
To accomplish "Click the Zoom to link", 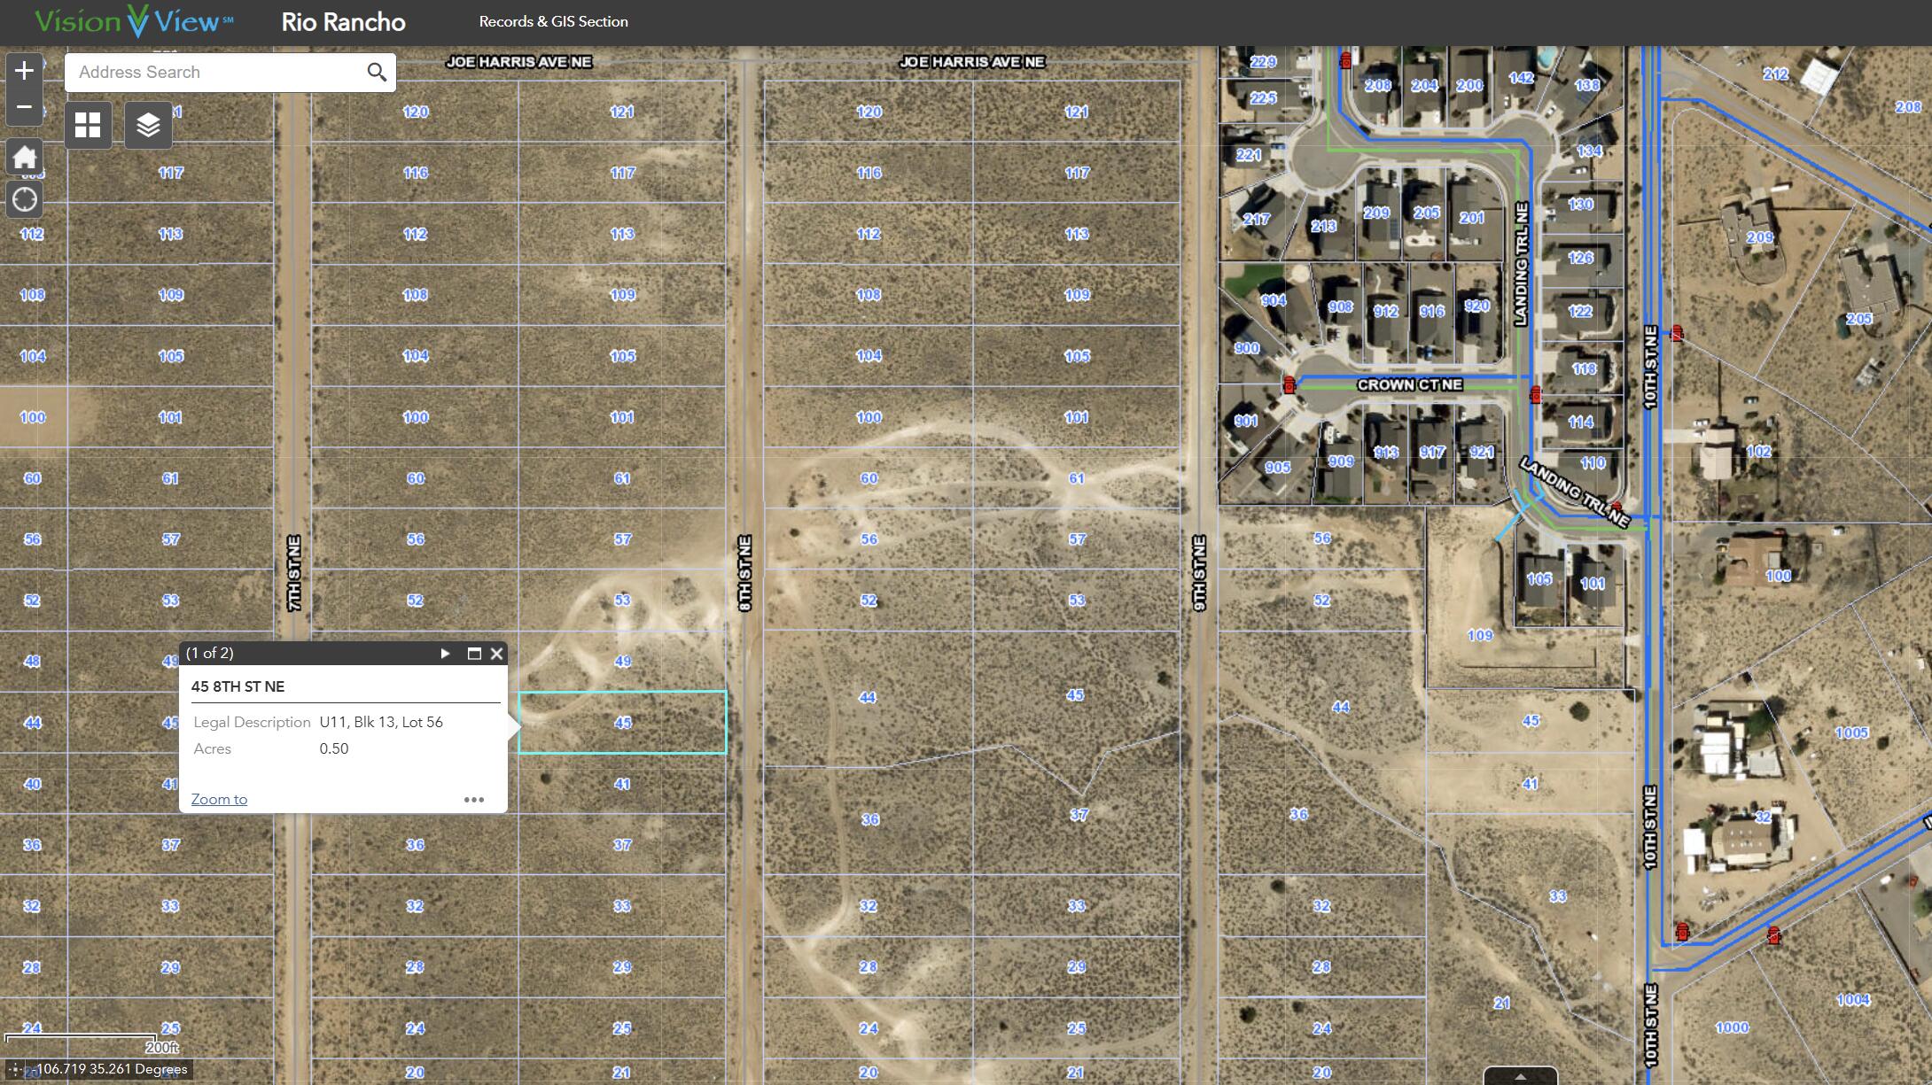I will pos(219,799).
